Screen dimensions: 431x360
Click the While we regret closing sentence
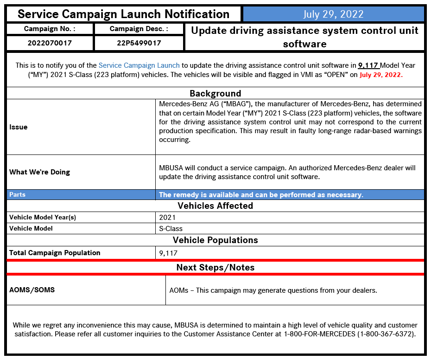click(215, 330)
